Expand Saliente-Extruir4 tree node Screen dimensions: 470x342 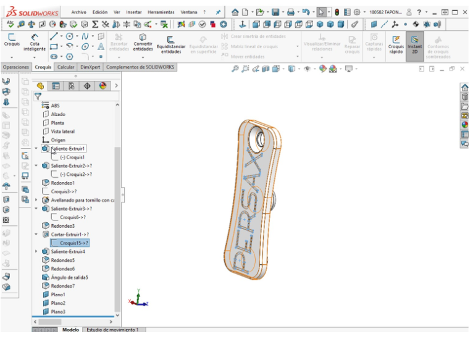pyautogui.click(x=36, y=251)
